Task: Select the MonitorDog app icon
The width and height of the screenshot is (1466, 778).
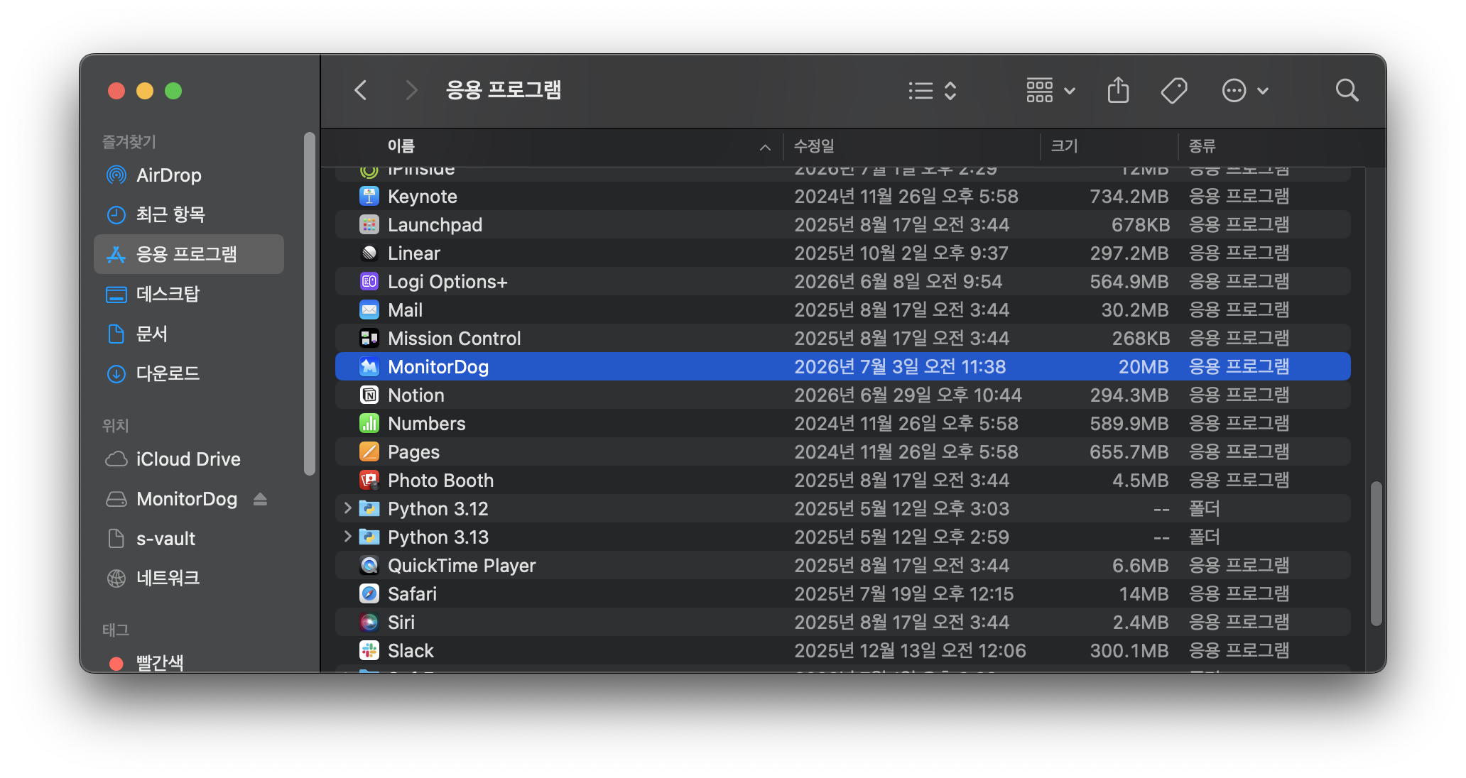Action: tap(369, 366)
